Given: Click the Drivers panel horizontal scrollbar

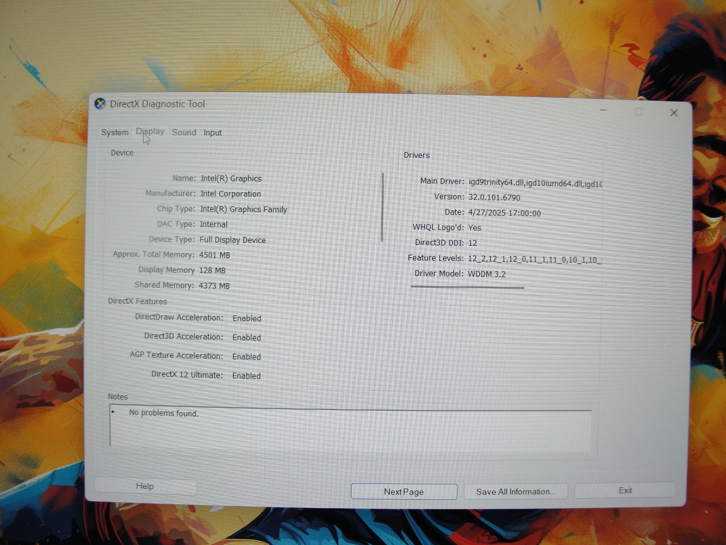Looking at the screenshot, I should [467, 287].
